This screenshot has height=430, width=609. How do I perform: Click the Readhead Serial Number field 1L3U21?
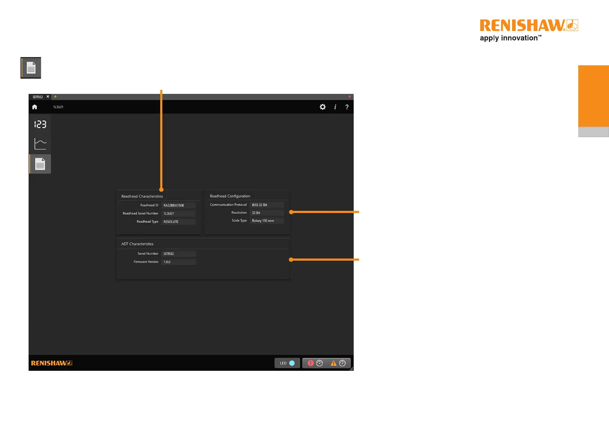(x=178, y=214)
